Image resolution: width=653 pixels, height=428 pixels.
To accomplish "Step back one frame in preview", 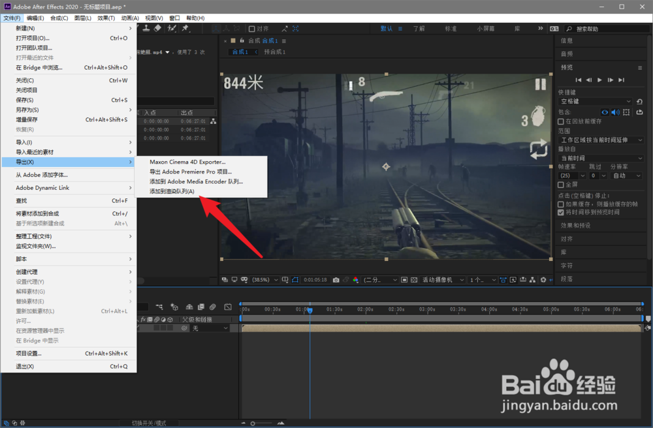I will point(589,80).
